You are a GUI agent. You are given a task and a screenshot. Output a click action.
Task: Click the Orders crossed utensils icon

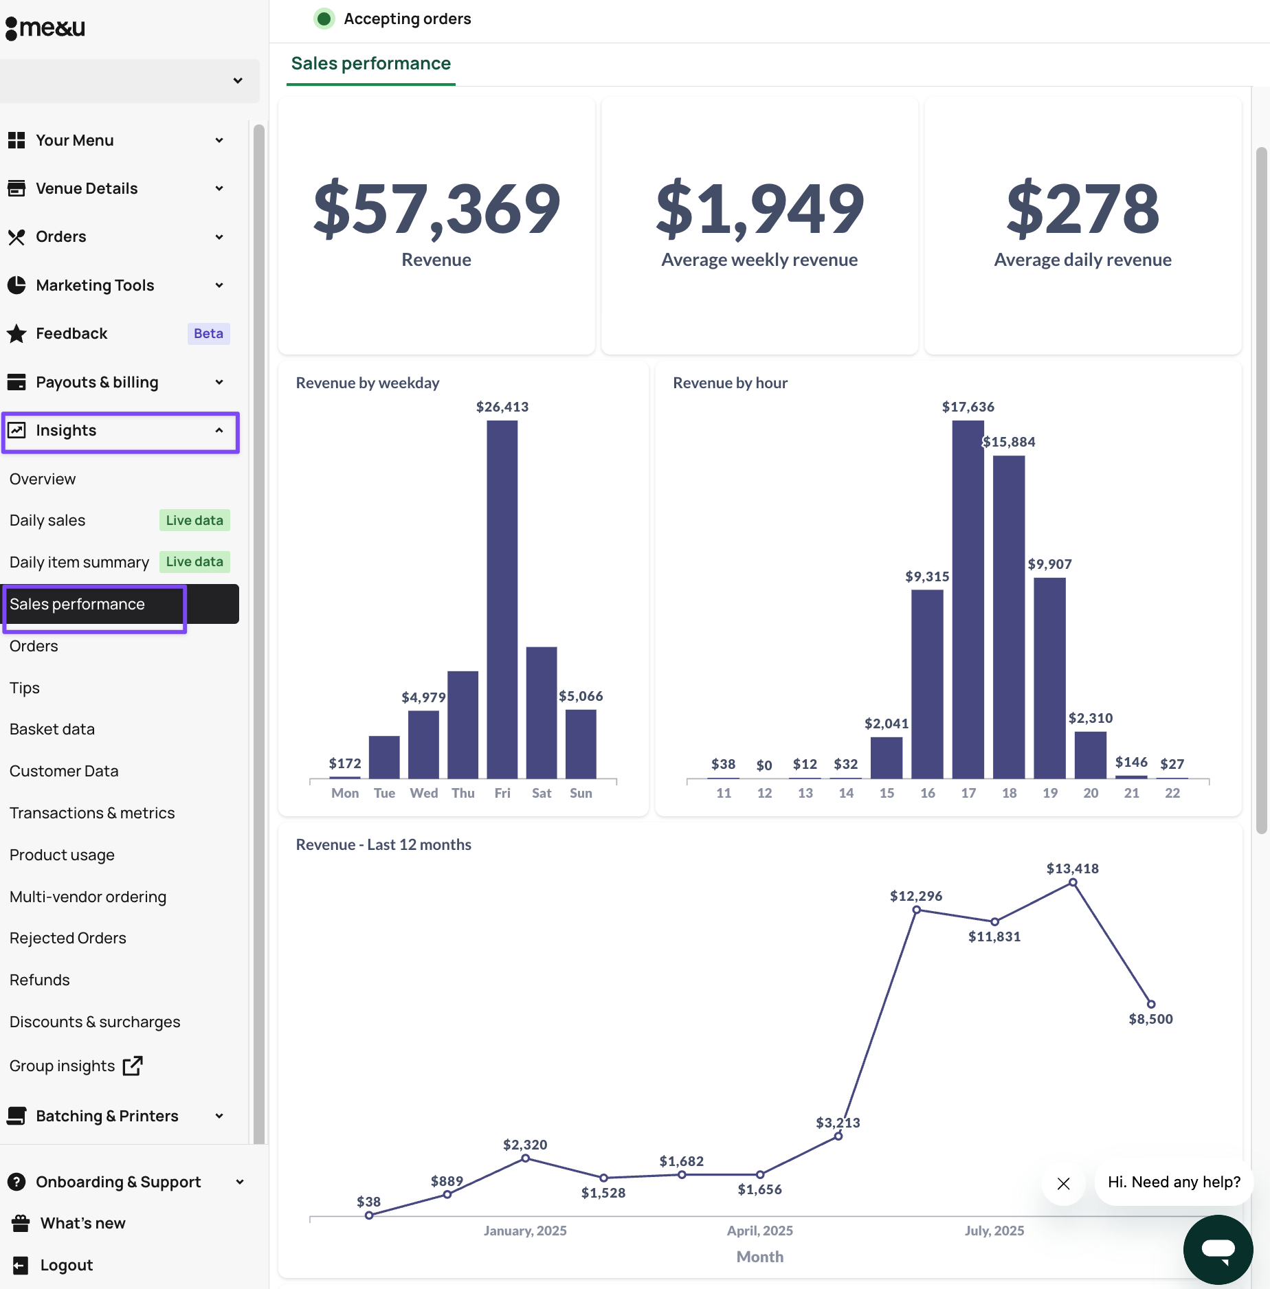pyautogui.click(x=16, y=237)
